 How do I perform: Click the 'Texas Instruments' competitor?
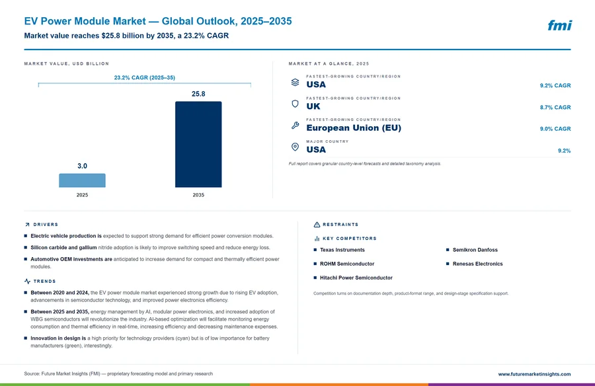342,250
